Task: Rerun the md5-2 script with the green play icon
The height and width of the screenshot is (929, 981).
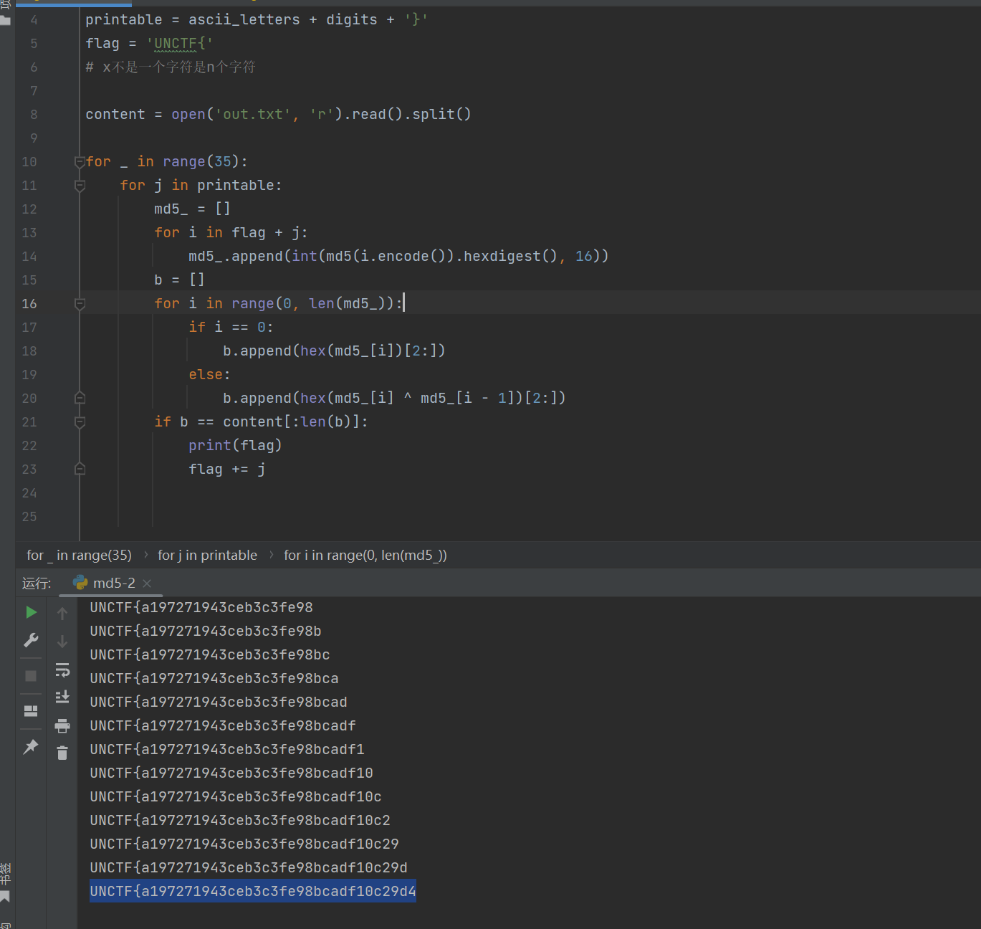Action: (x=31, y=612)
